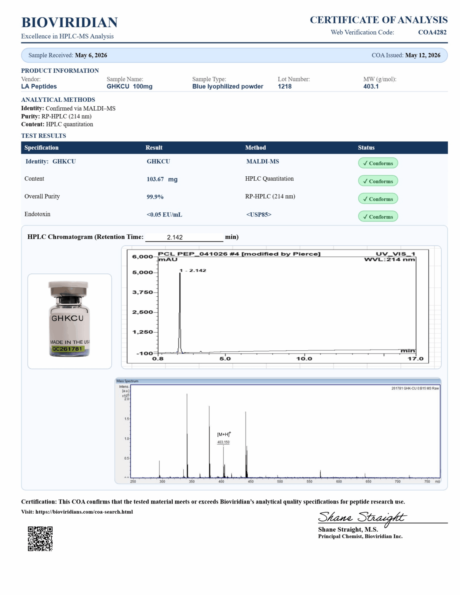Click the Mass Spectrum plot image
Viewport: 460px width, 595px height.
pyautogui.click(x=278, y=431)
